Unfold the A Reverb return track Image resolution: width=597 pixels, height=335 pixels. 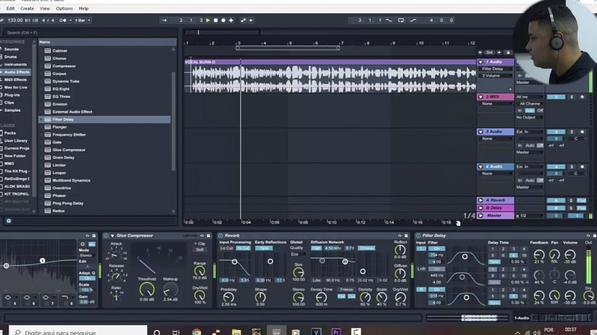[x=480, y=201]
